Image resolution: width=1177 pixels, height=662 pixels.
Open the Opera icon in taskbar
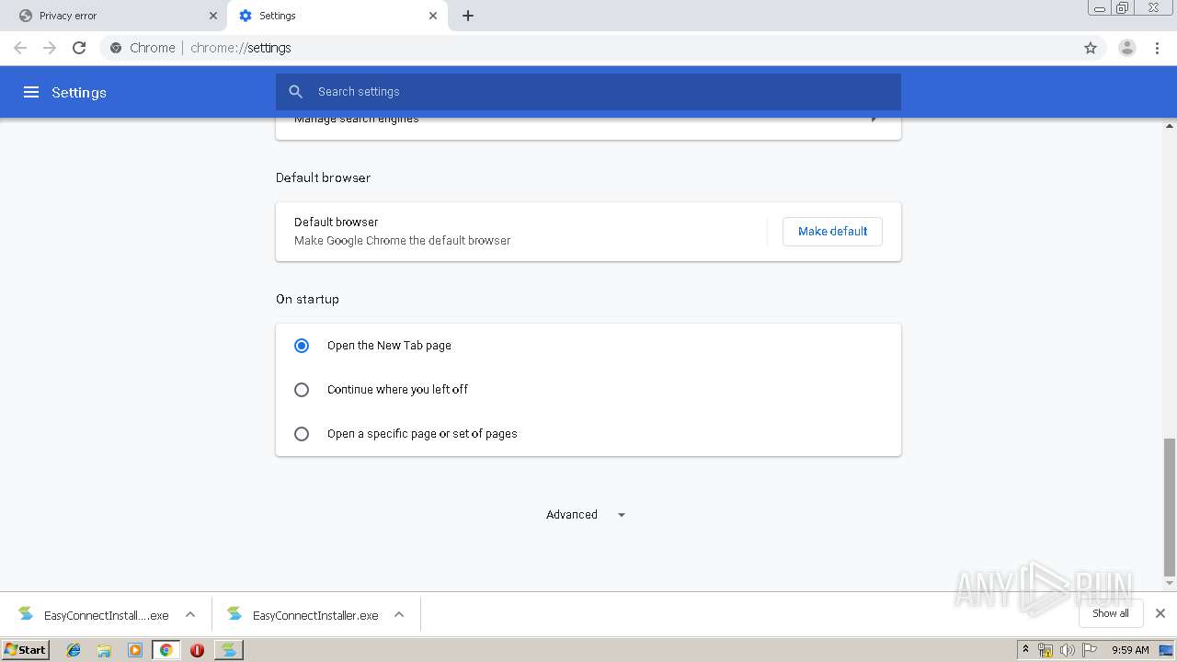[x=197, y=650]
